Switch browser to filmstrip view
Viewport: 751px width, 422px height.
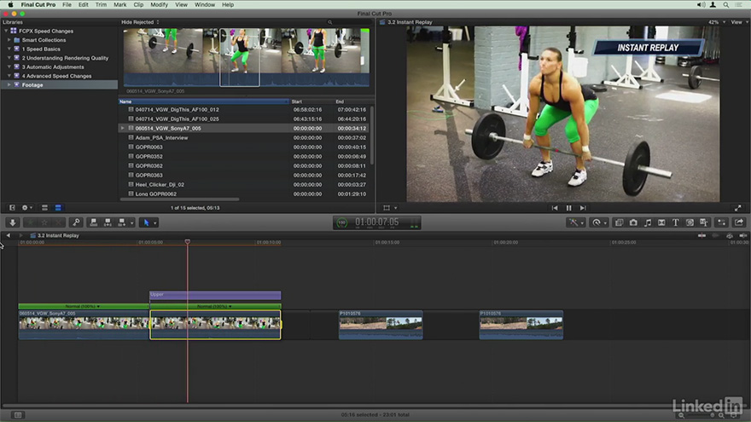tap(44, 208)
